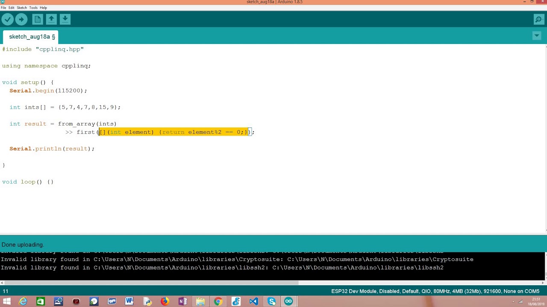Save the sketch with the Save icon
The width and height of the screenshot is (547, 307).
(65, 19)
